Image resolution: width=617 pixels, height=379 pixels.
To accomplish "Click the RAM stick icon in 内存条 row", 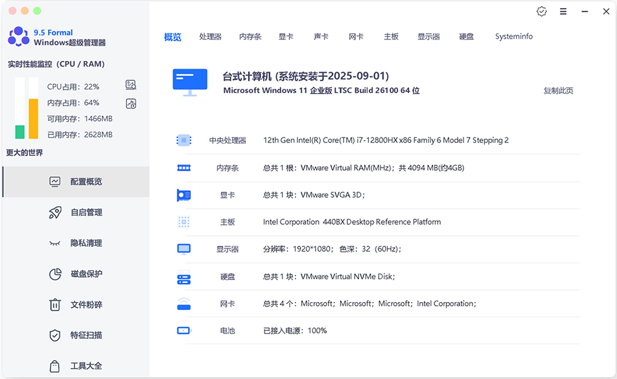I will click(x=184, y=168).
